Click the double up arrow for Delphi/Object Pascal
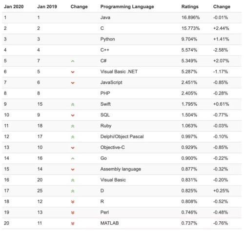Image resolution: width=244 pixels, height=231 pixels. [73, 137]
